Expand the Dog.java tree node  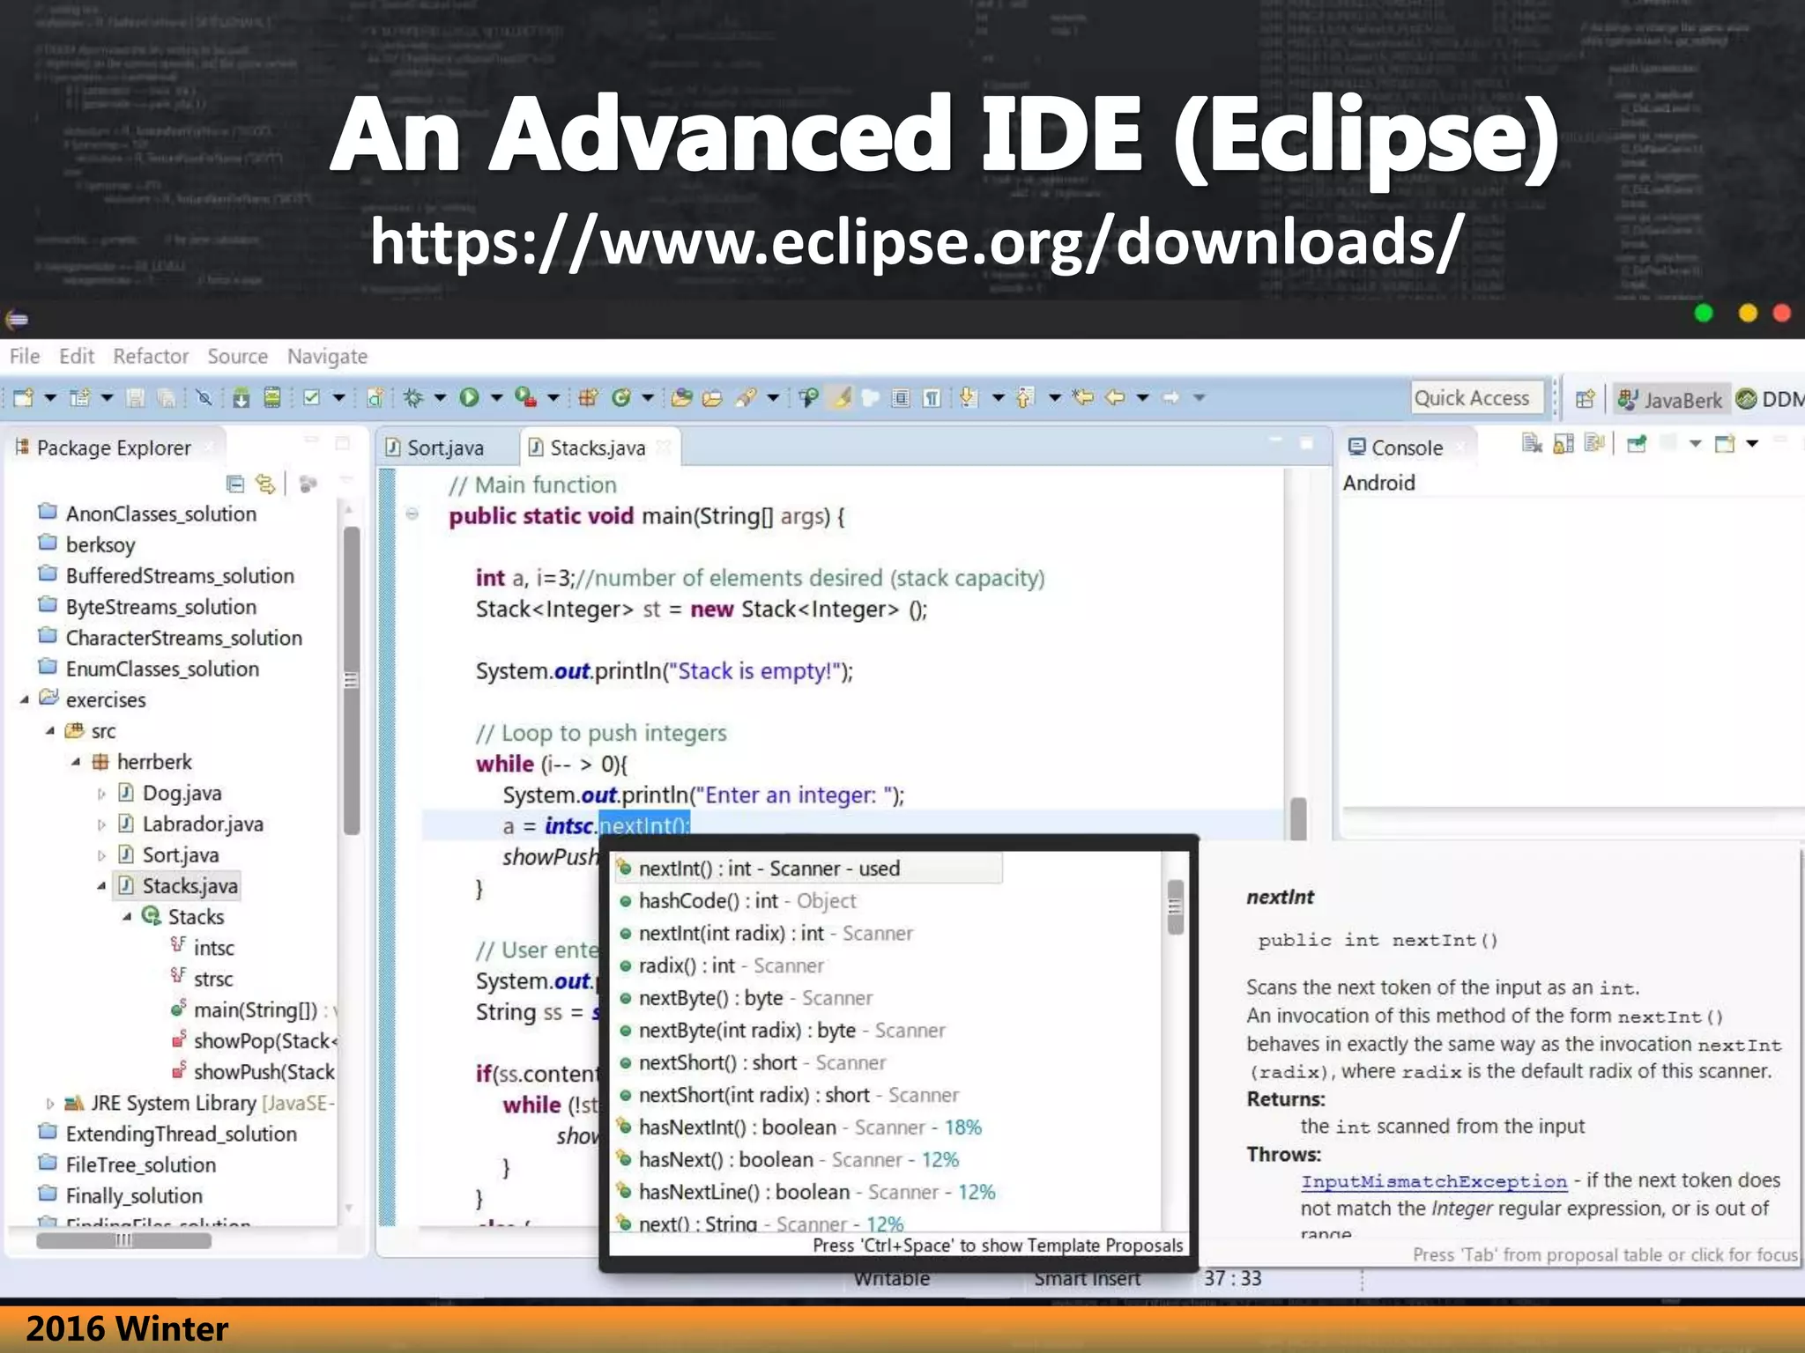[x=101, y=794]
